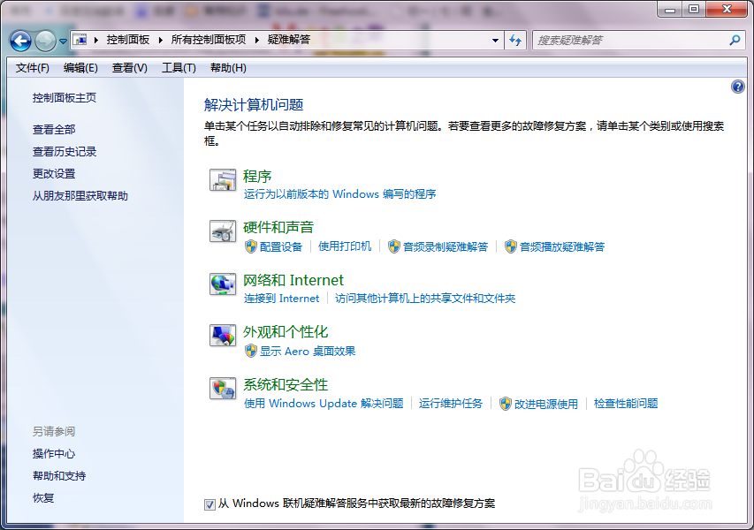Image resolution: width=754 pixels, height=530 pixels.
Task: Click the Back navigation arrow button
Action: tap(20, 42)
